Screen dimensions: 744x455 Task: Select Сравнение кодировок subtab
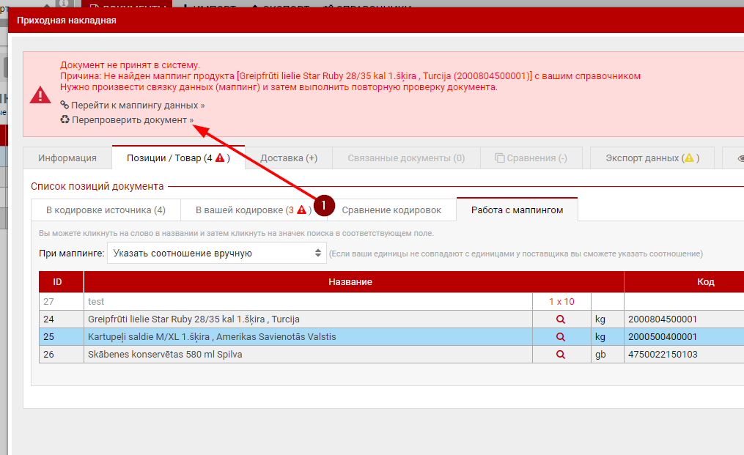click(391, 210)
